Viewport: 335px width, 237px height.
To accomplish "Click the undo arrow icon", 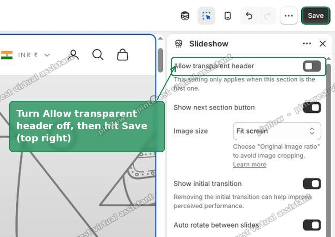I will [249, 16].
